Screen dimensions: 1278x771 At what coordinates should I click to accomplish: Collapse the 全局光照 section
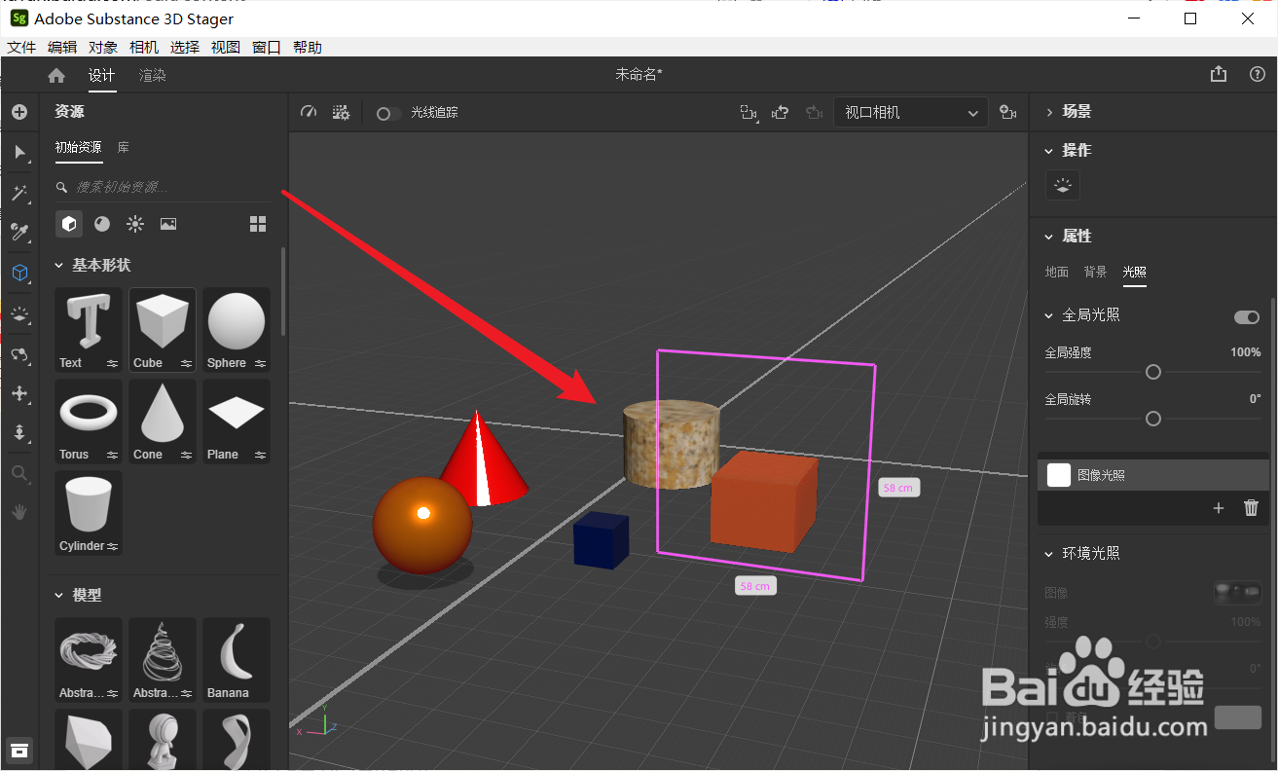1049,315
